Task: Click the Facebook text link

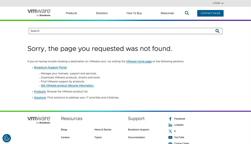Action: pyautogui.click(x=180, y=119)
